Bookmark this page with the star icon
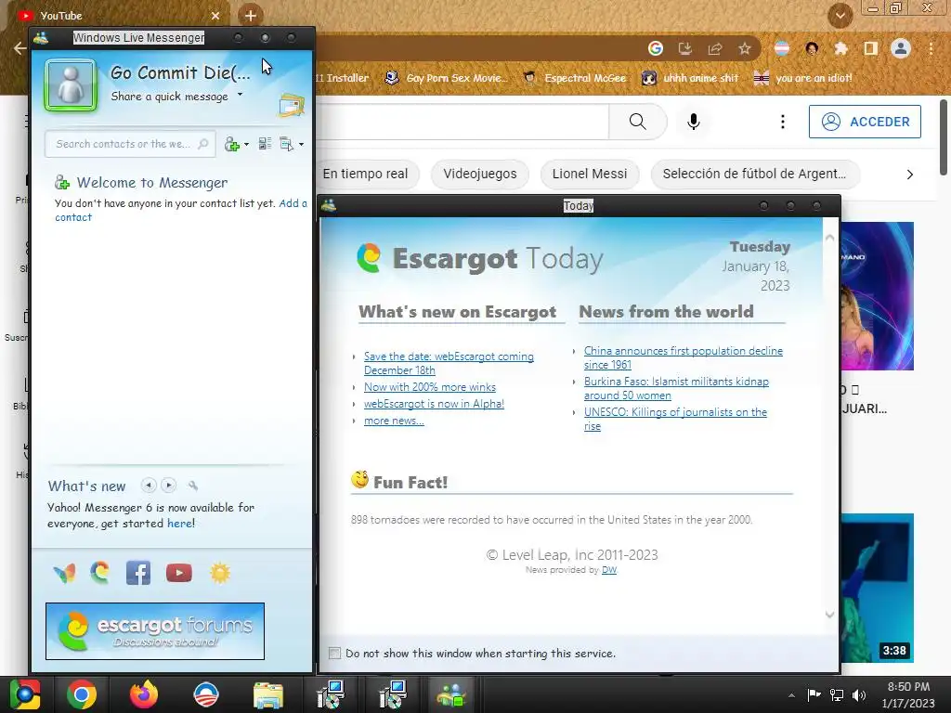Image resolution: width=951 pixels, height=713 pixels. [745, 48]
